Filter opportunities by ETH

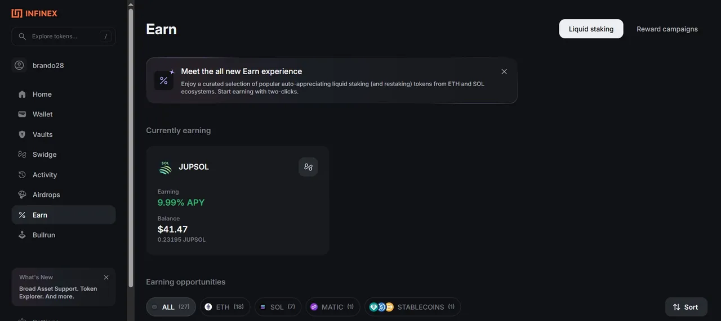tap(225, 307)
